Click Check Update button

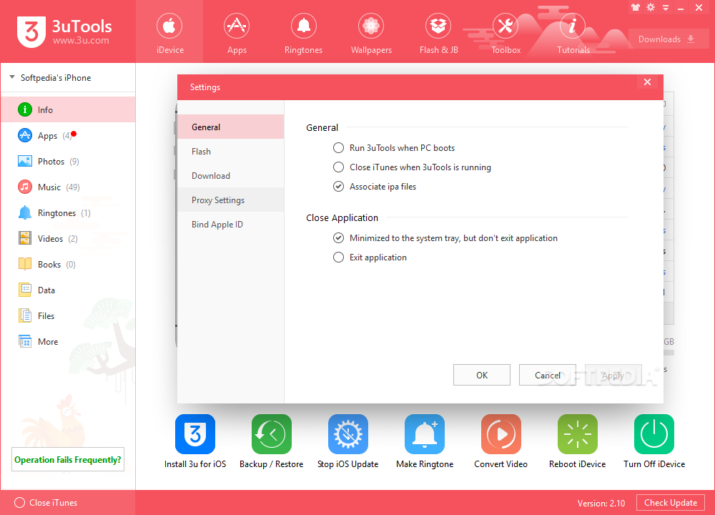(x=671, y=502)
